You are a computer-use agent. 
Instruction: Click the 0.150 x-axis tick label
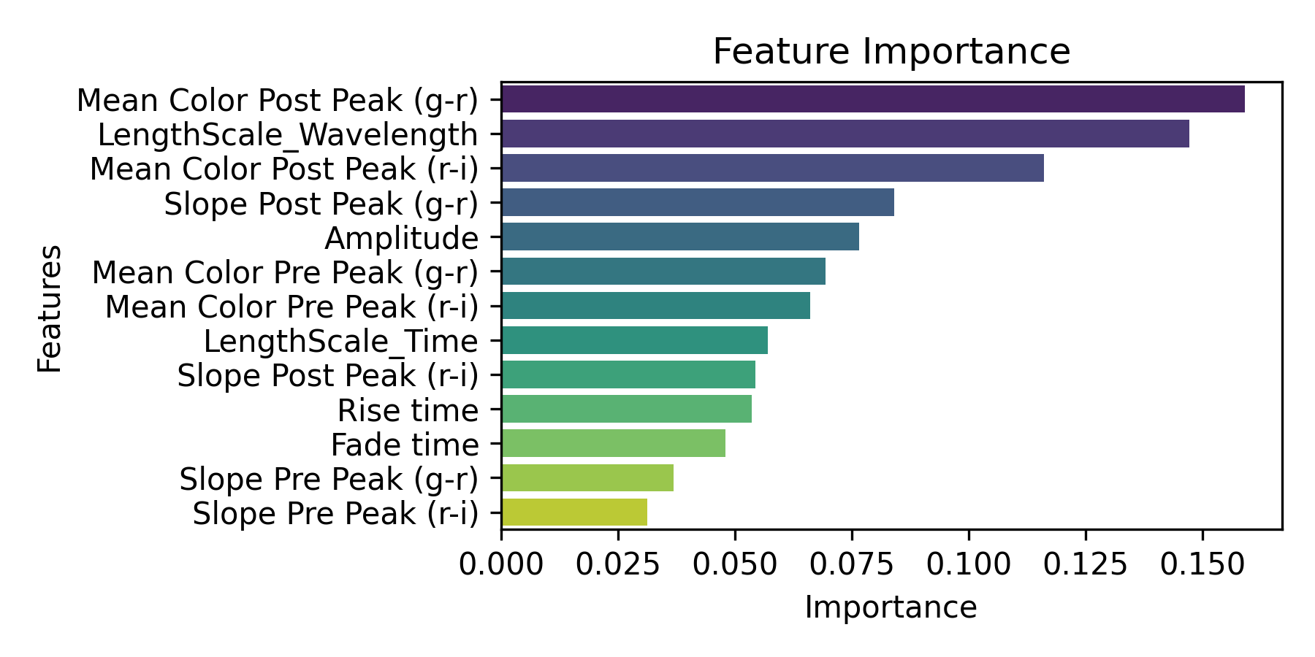tap(1202, 564)
